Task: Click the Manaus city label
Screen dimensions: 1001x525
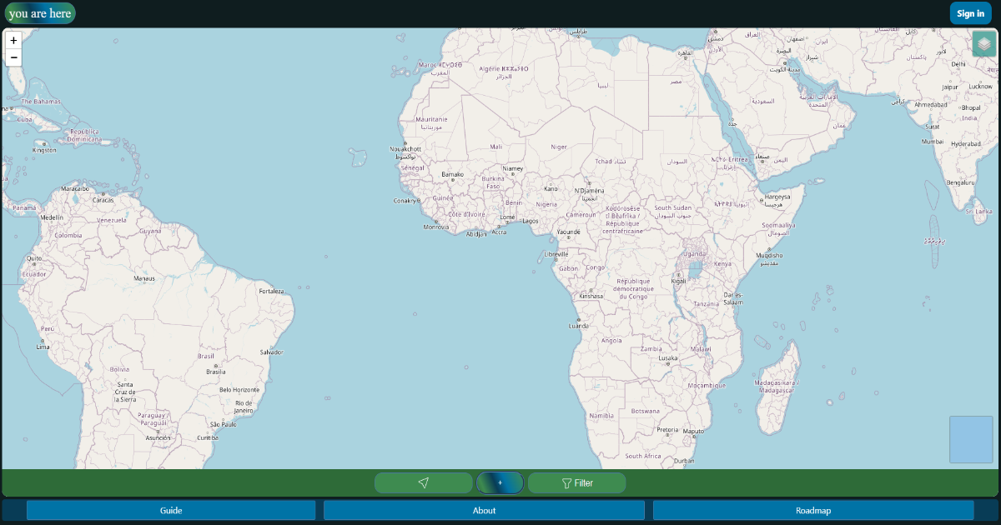Action: (x=144, y=278)
